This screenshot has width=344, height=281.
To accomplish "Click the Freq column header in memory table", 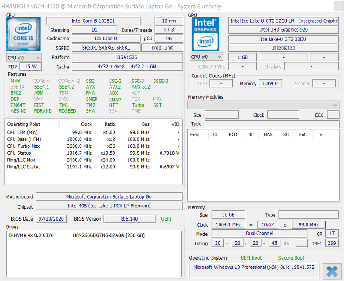I will 195,135.
